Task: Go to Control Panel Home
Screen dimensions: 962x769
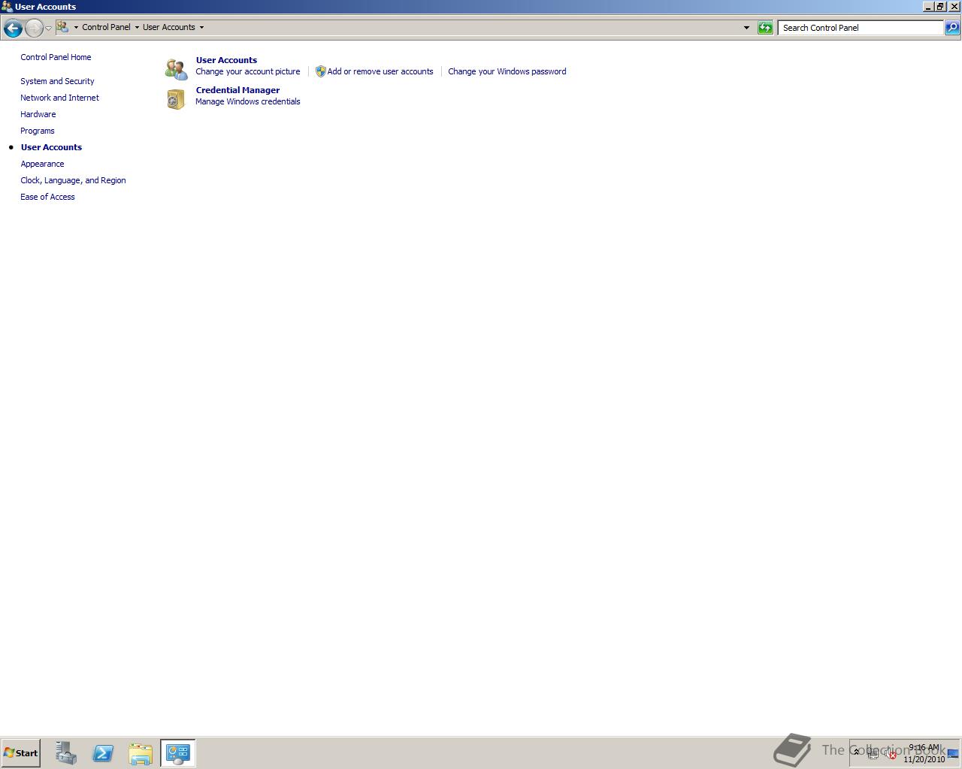Action: point(56,57)
